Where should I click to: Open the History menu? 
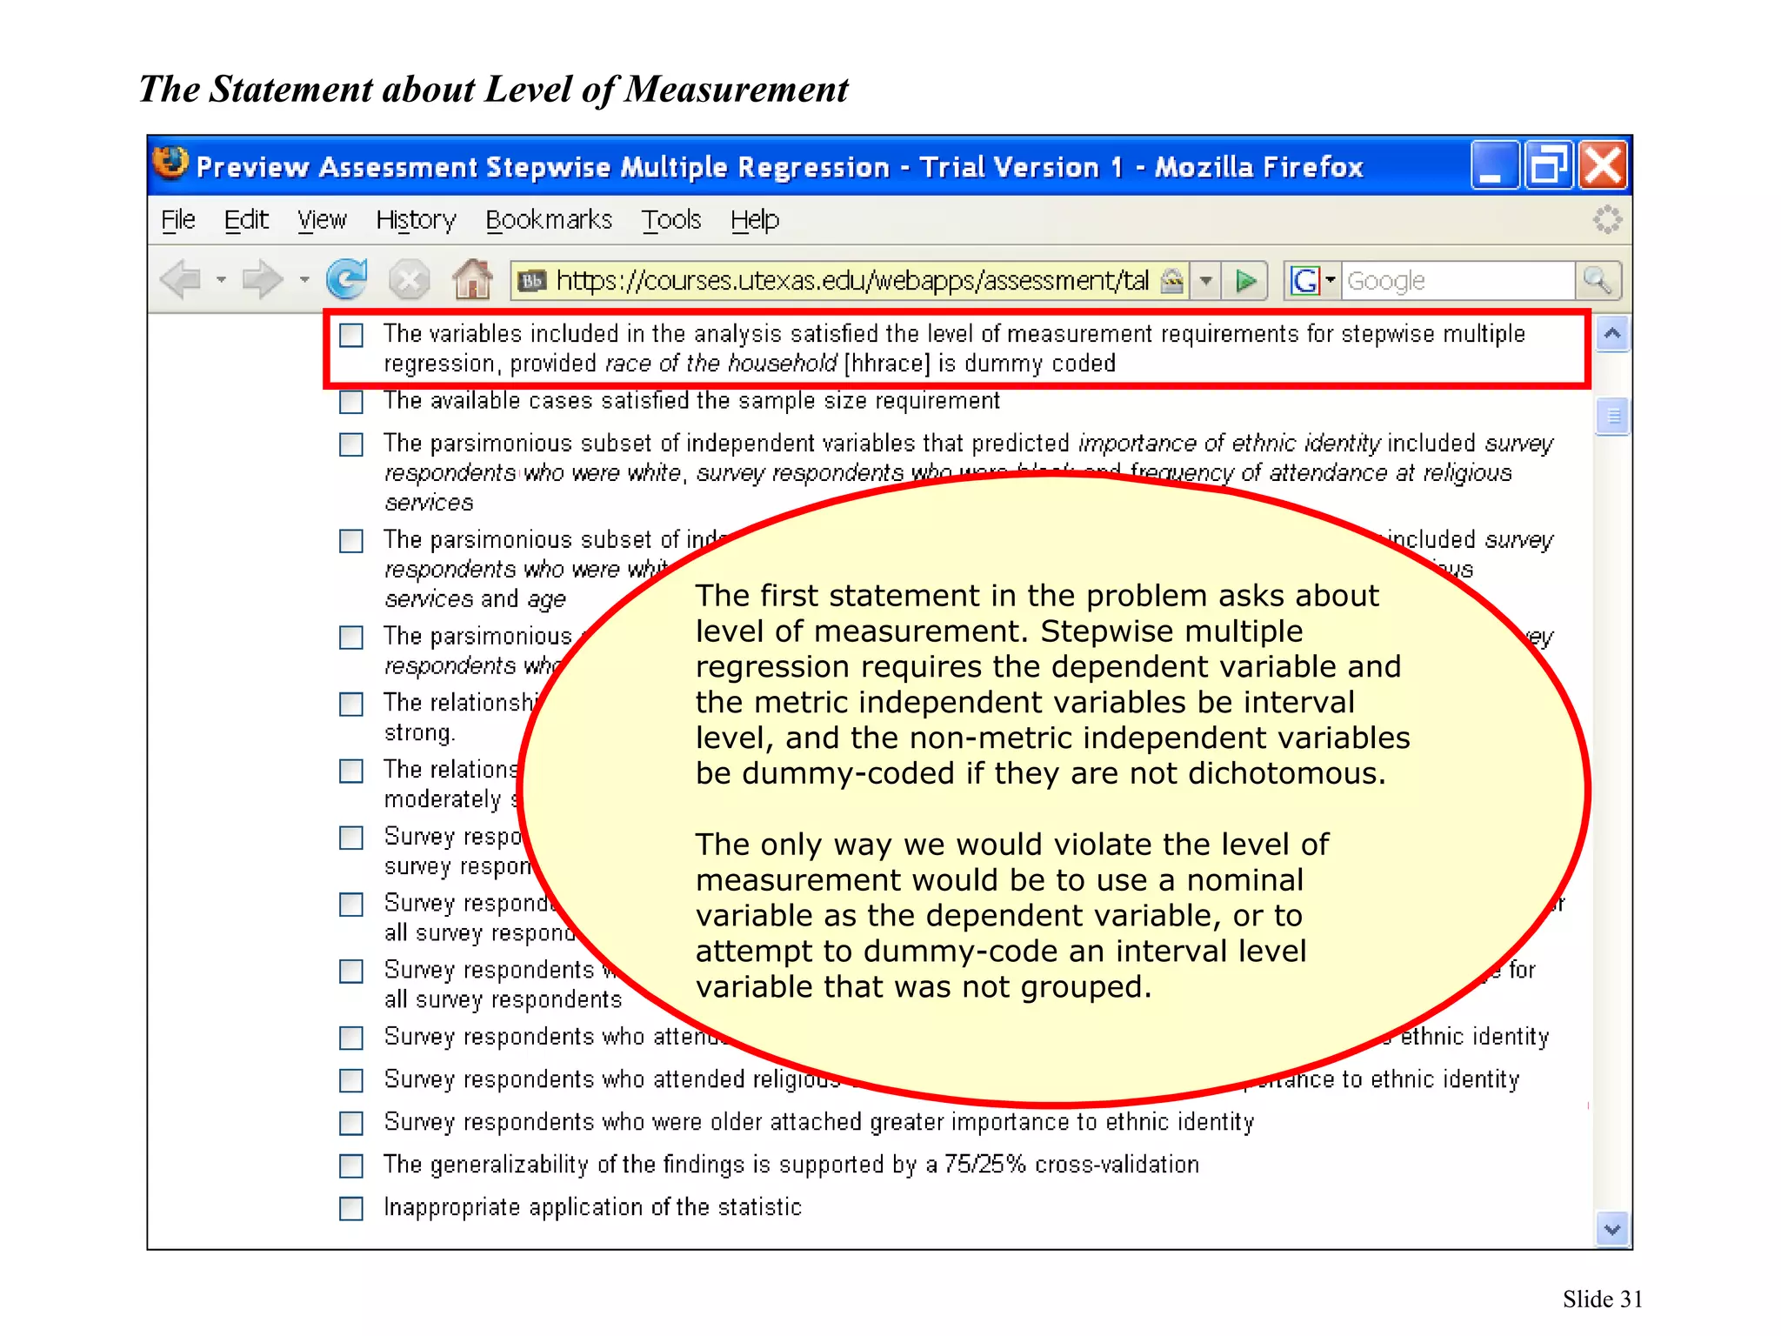[416, 220]
